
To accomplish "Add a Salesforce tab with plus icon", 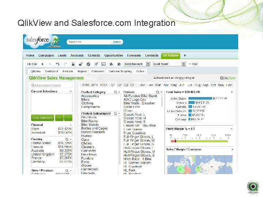I will pos(185,55).
